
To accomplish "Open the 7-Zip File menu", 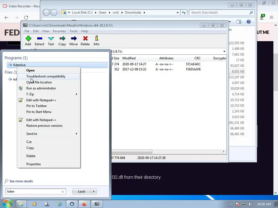I will coord(27,31).
